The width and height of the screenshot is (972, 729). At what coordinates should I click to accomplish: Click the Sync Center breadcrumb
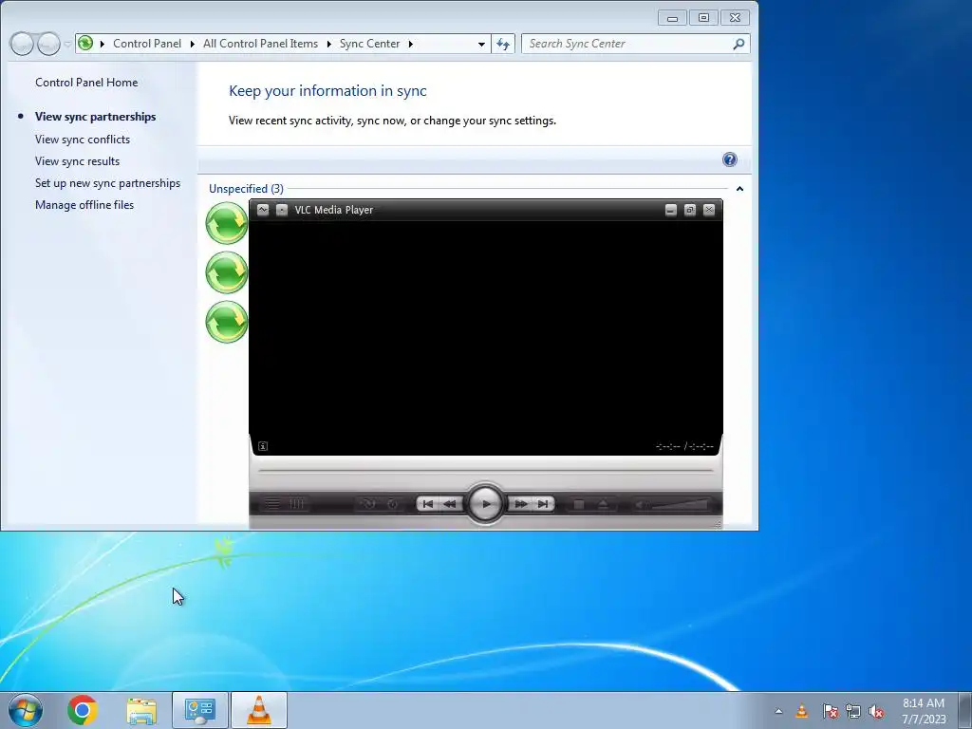[x=369, y=44]
